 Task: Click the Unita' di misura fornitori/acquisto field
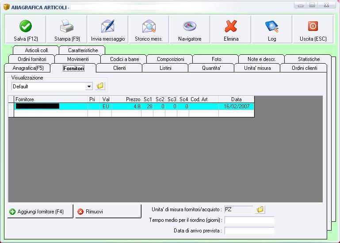[x=239, y=209]
